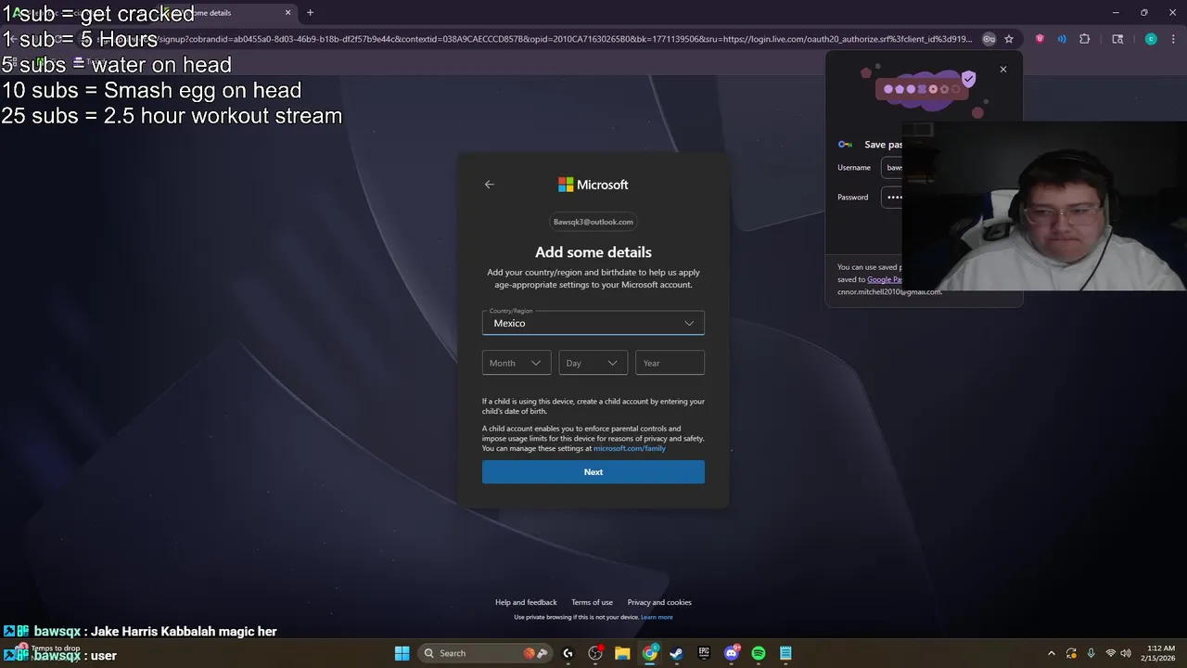This screenshot has height=668, width=1187.
Task: Open OBS Studio from taskbar
Action: point(595,653)
